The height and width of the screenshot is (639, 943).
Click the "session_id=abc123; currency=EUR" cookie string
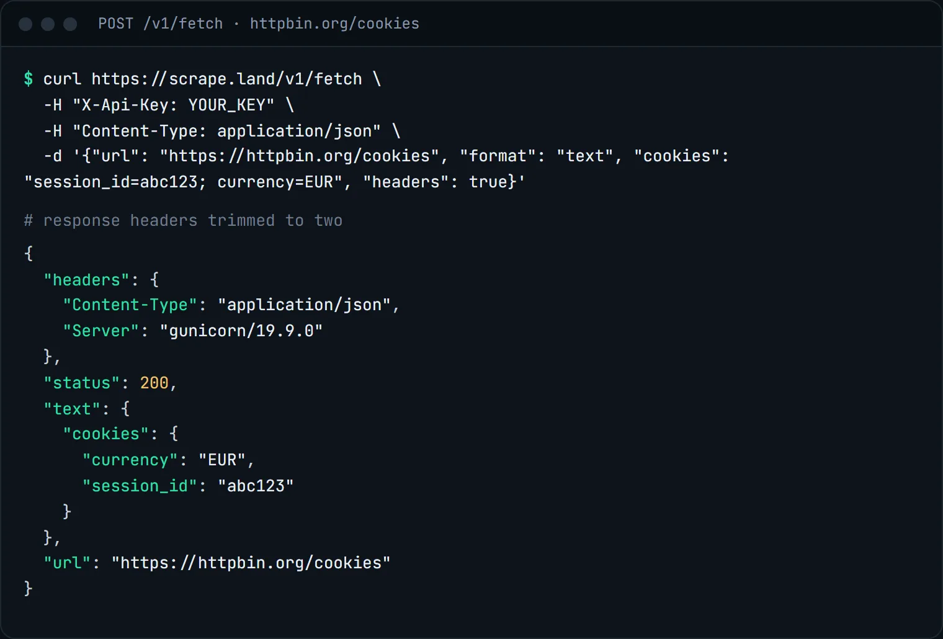(183, 182)
